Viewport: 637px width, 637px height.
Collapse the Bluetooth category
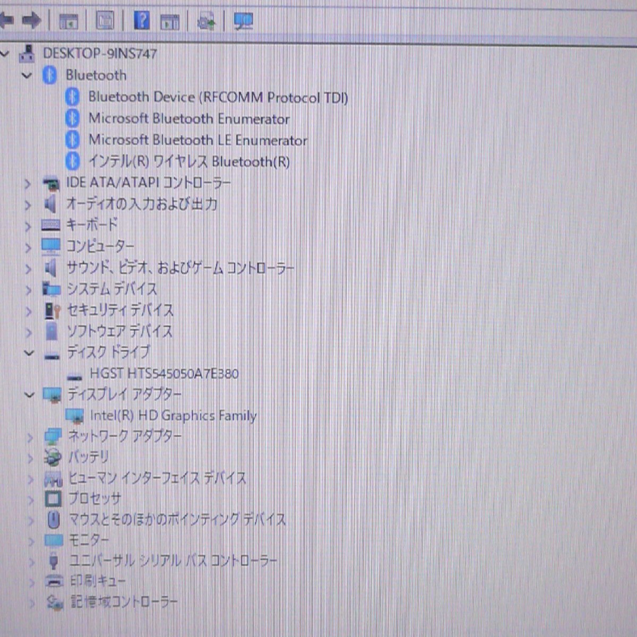pyautogui.click(x=27, y=75)
